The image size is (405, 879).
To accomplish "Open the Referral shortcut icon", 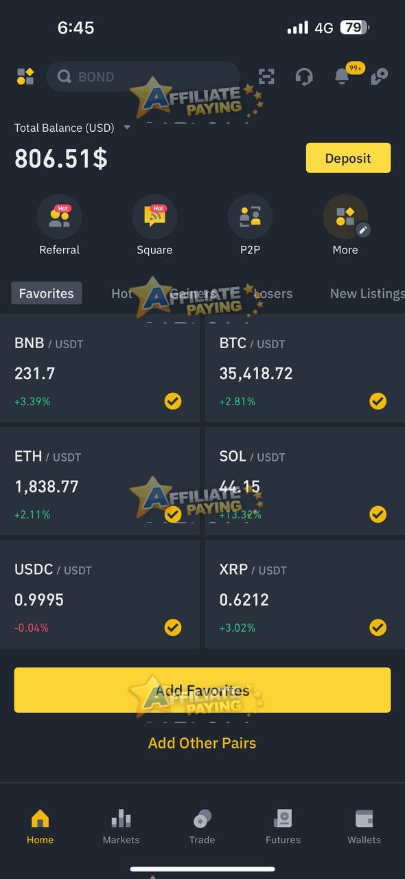I will [59, 217].
